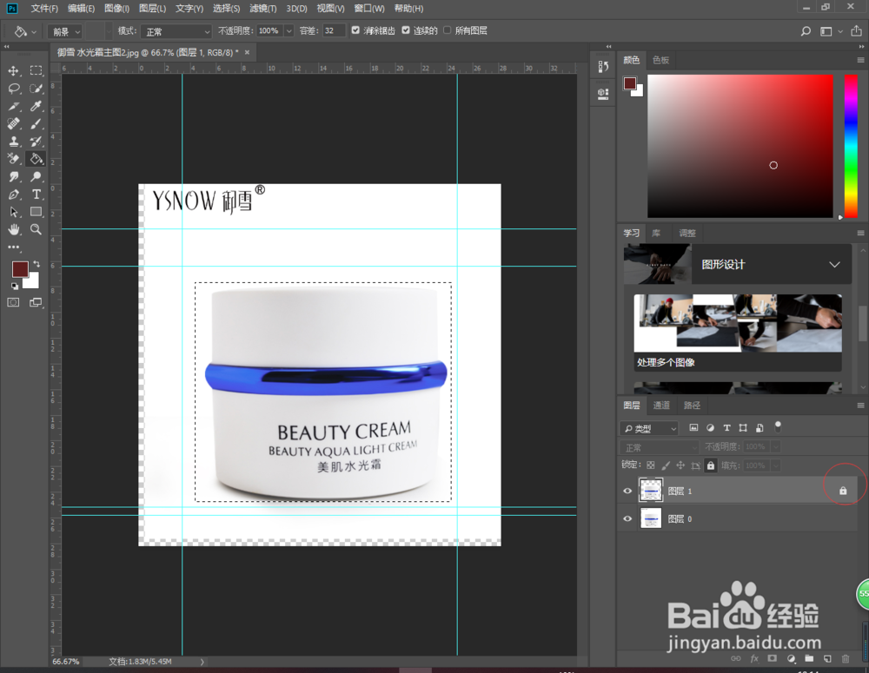The width and height of the screenshot is (869, 673).
Task: Open the 滤镜(T) menu
Action: click(262, 9)
